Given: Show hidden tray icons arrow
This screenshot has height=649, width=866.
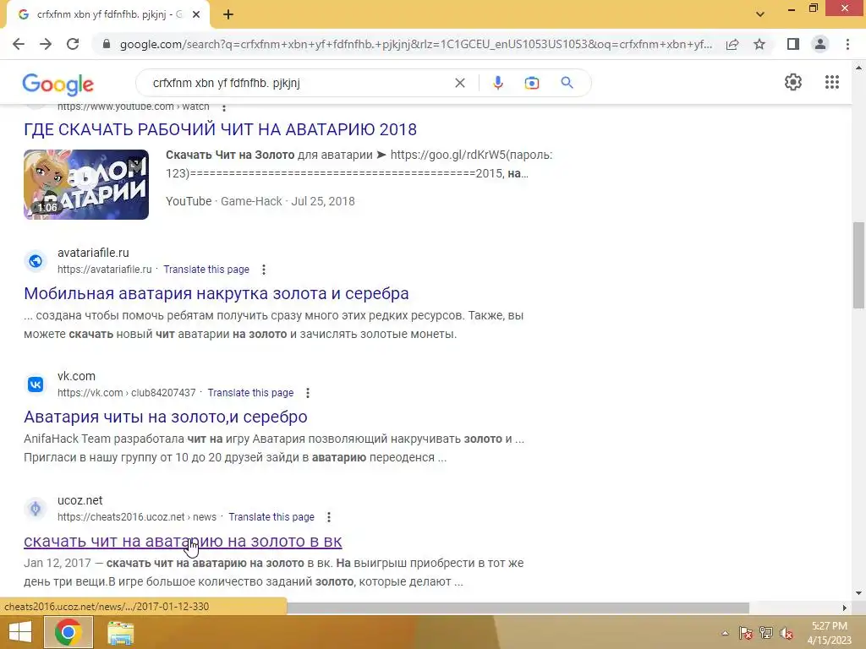Looking at the screenshot, I should tap(725, 633).
